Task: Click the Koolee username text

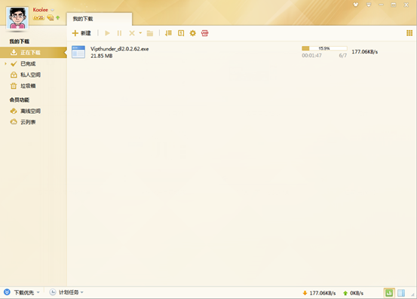Action: point(41,10)
